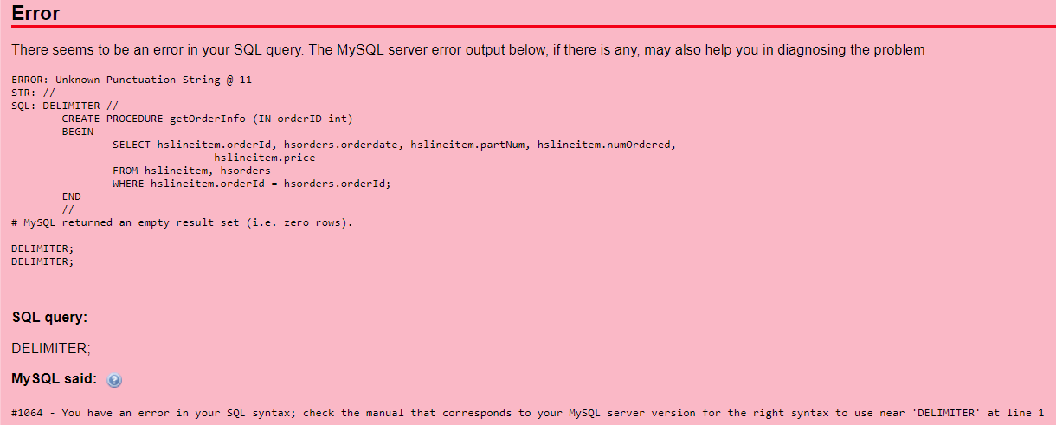The image size is (1056, 425).
Task: Click the "There seems to be an error" sentence
Action: coord(467,50)
